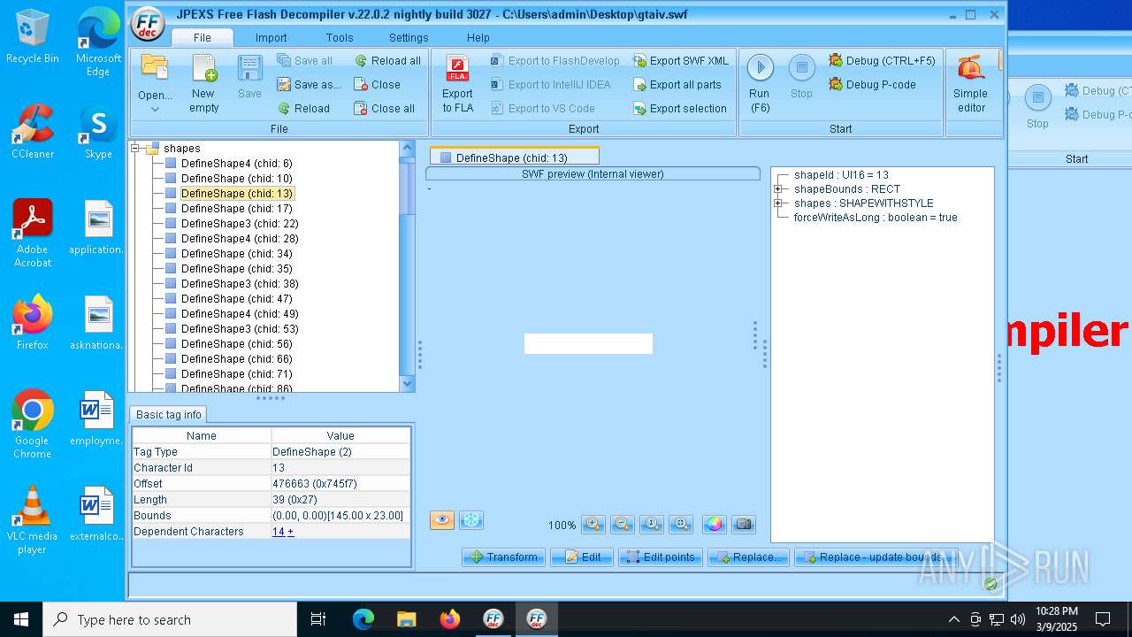Open Recycle Bin on desktop
The width and height of the screenshot is (1132, 637).
point(33,36)
